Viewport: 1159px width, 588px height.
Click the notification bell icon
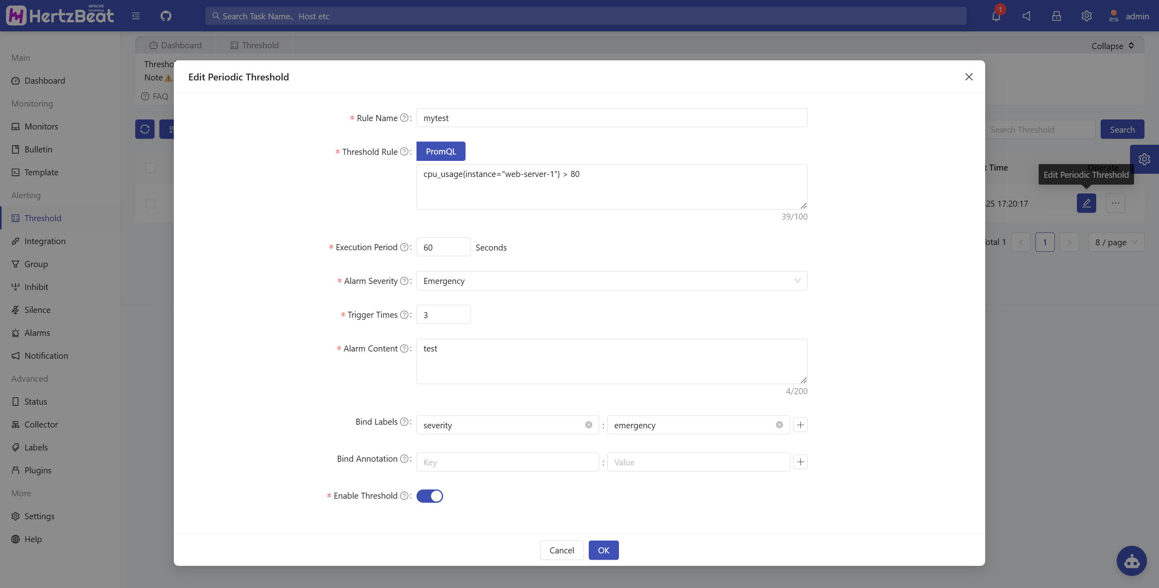tap(996, 16)
